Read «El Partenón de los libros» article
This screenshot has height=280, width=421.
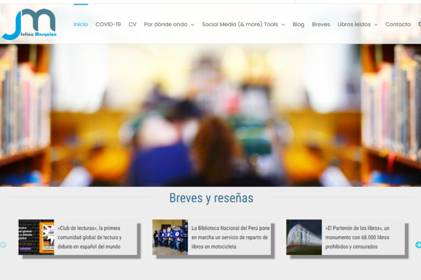tap(357, 237)
